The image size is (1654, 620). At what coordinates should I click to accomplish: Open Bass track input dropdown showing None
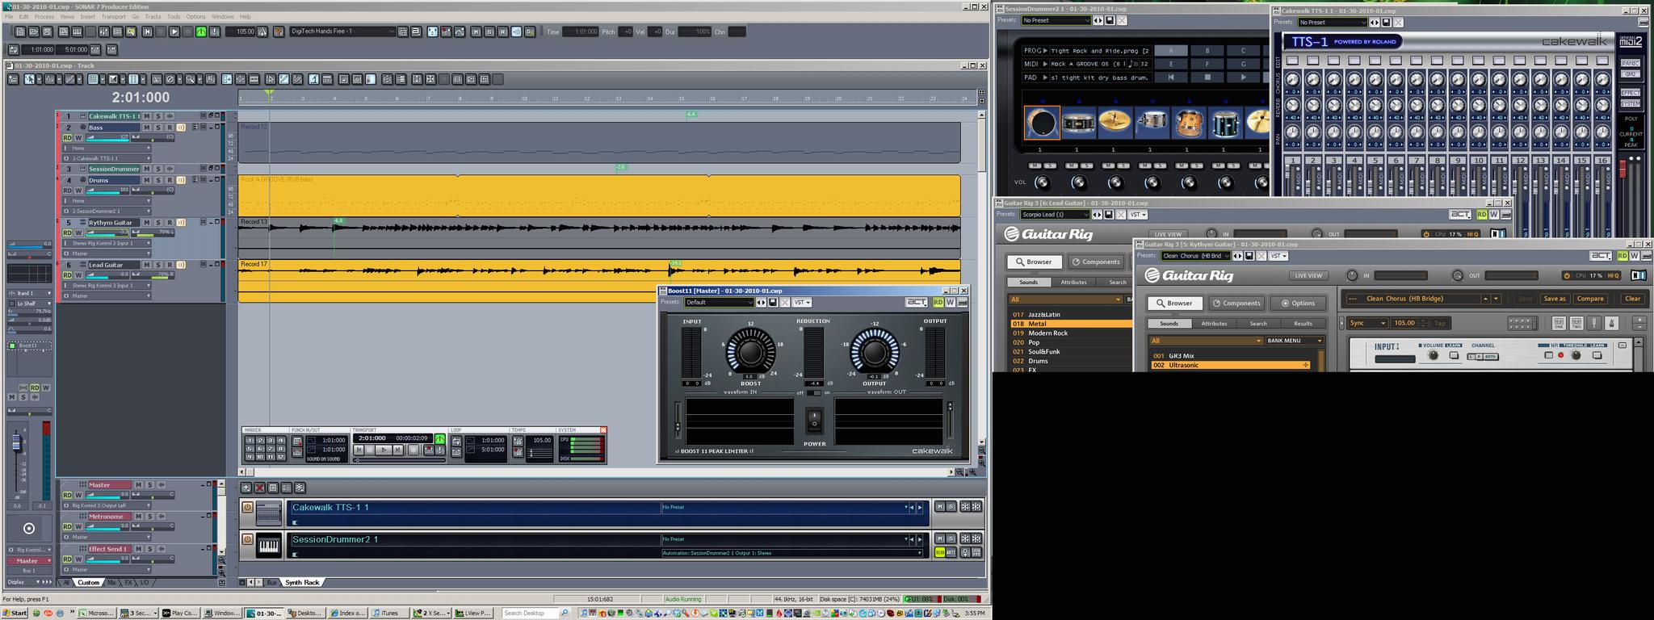click(x=107, y=149)
